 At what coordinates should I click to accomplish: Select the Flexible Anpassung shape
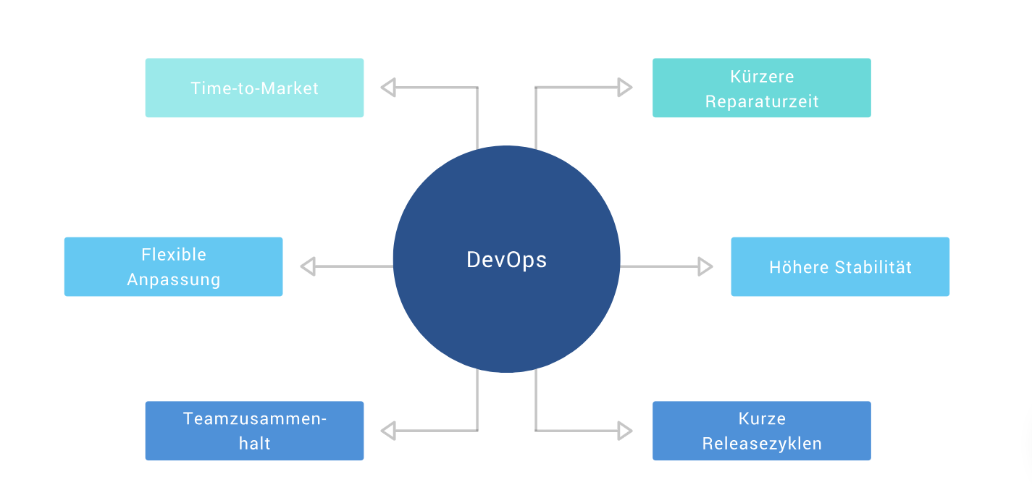pos(173,266)
